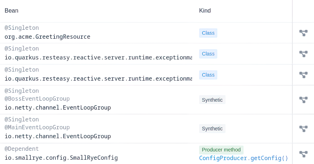Click the @Dependent scope annotation

(x=22, y=149)
